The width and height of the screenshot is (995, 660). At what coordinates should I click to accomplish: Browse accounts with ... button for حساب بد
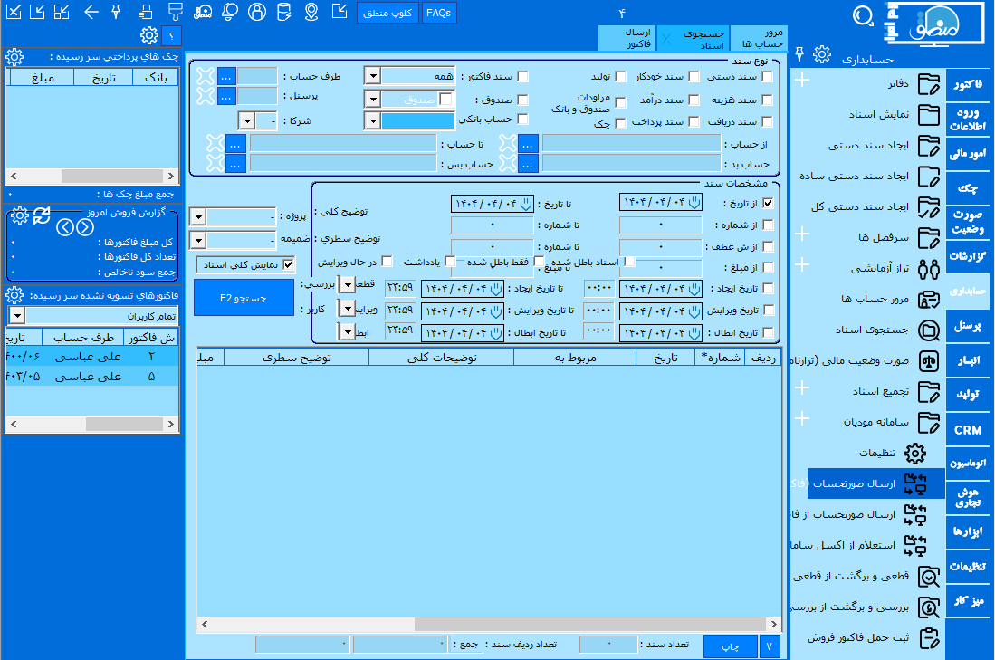[x=528, y=165]
